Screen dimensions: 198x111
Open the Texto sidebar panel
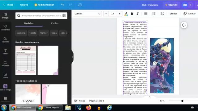pyautogui.click(x=5, y=51)
